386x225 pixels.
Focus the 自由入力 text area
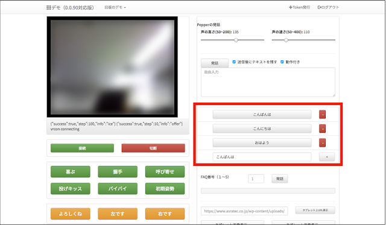(x=268, y=82)
